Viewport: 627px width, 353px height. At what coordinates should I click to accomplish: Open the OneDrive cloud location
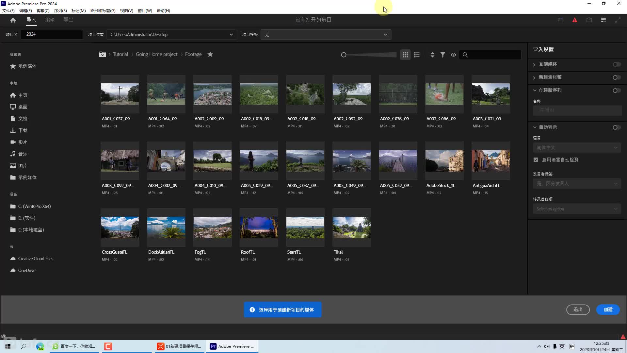click(23, 270)
